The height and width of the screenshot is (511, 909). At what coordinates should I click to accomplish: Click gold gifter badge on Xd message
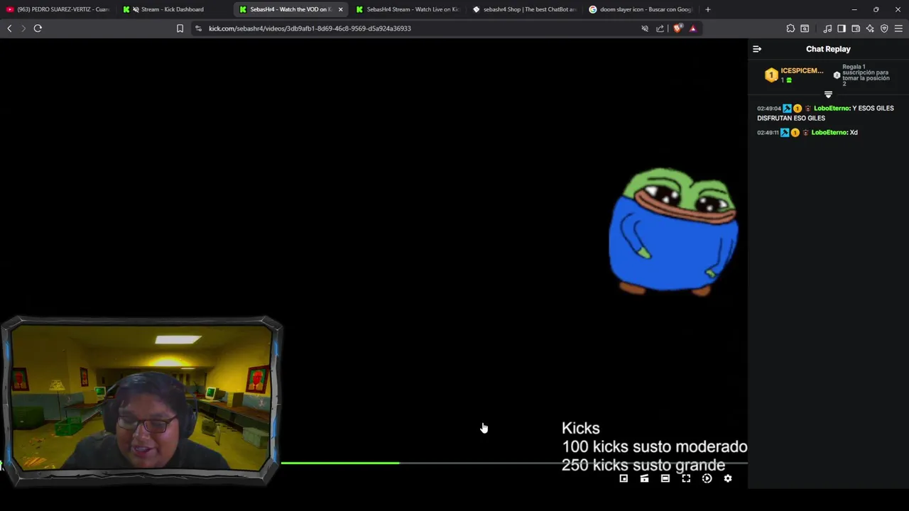[795, 133]
